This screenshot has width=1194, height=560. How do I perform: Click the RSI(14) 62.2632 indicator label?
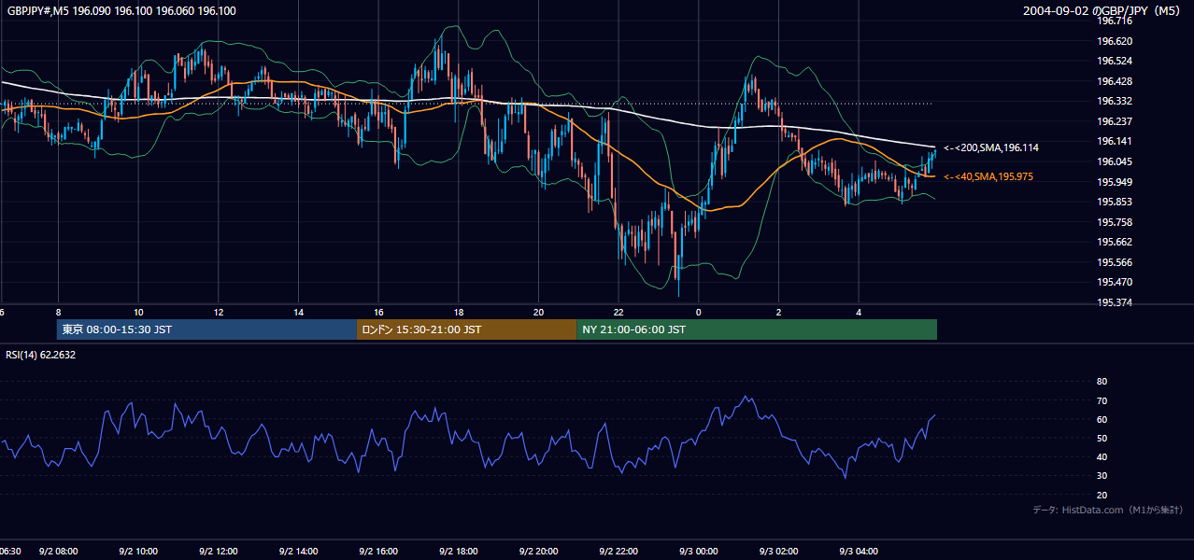click(x=39, y=355)
